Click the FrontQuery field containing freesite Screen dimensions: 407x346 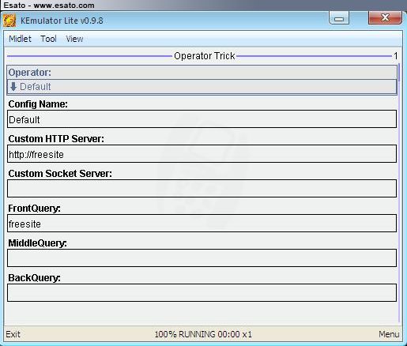[202, 224]
